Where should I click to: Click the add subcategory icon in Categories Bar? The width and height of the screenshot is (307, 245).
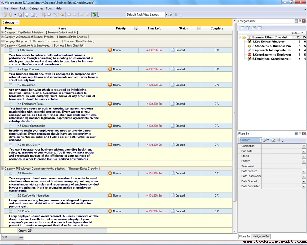point(248,28)
